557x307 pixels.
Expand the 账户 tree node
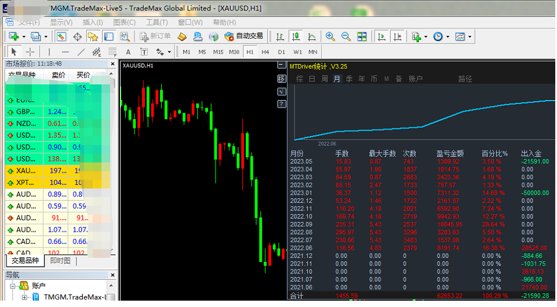click(x=13, y=286)
